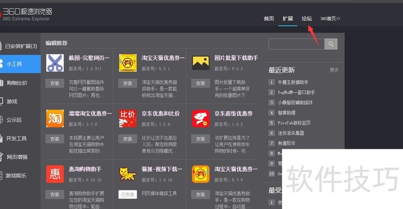
Task: Click 版本号: 9.0.2 text
Action: coord(229,69)
